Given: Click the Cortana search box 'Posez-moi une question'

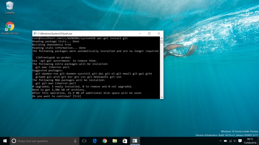Looking at the screenshot, I should pos(45,141).
